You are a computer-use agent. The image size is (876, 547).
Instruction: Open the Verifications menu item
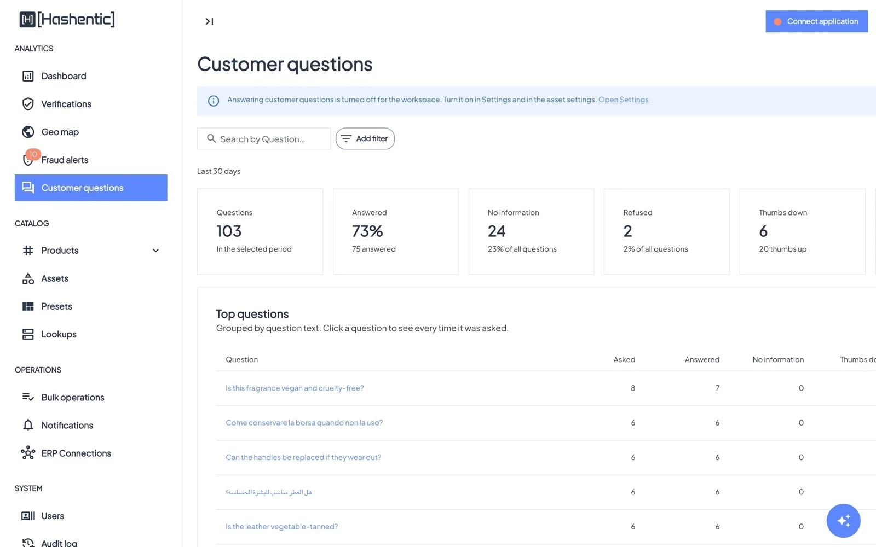pos(91,104)
